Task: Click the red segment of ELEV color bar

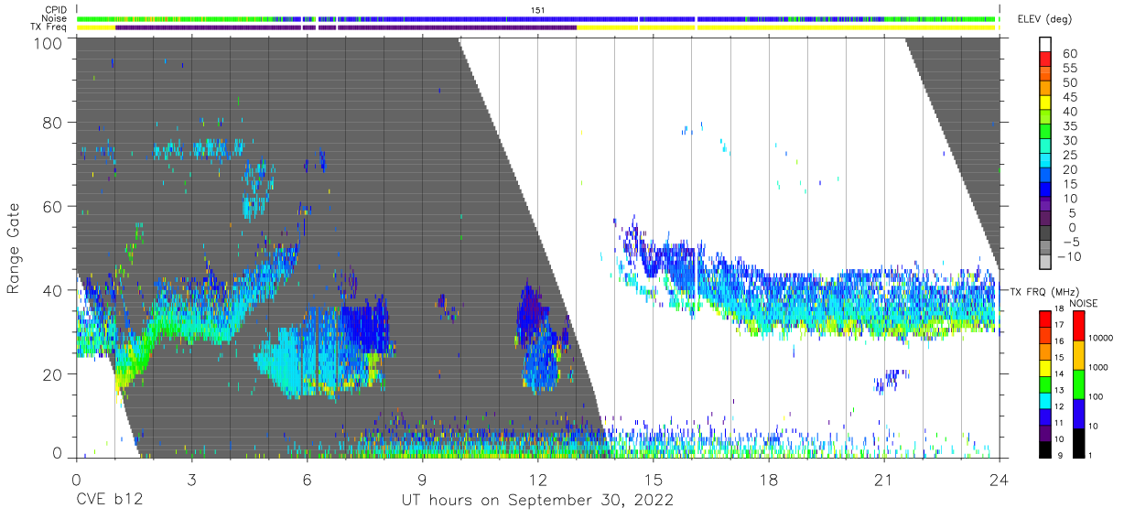Action: 1046,60
